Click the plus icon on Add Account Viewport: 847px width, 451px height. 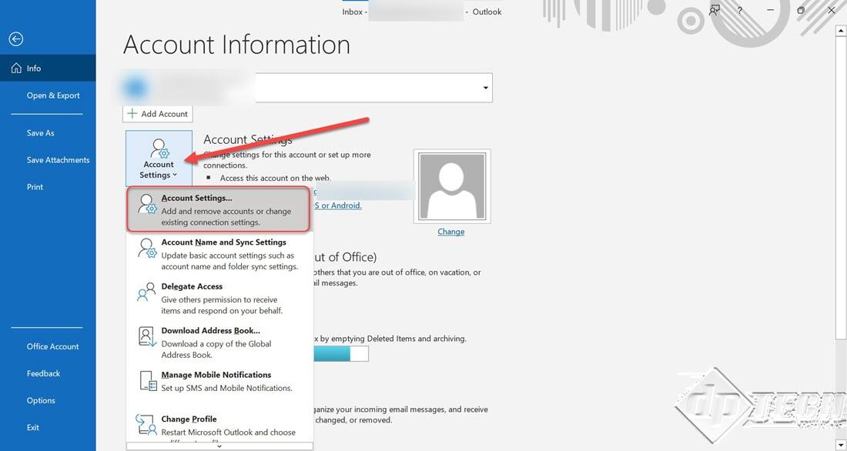[132, 113]
